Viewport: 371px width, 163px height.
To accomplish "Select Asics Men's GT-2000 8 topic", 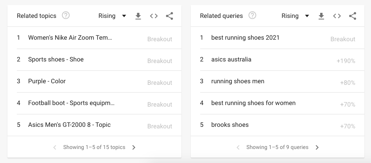I will tap(69, 125).
